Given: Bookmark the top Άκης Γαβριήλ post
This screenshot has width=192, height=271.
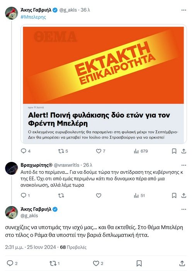Looking at the screenshot, I should (x=174, y=151).
